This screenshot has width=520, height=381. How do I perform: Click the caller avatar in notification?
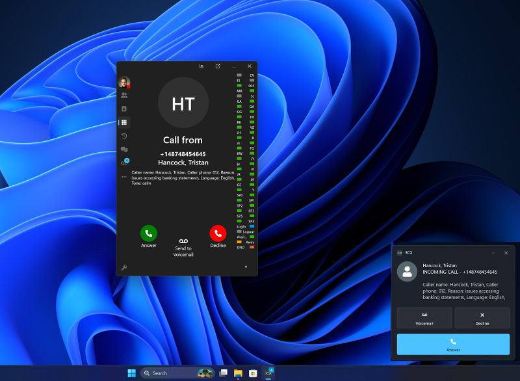(x=407, y=272)
